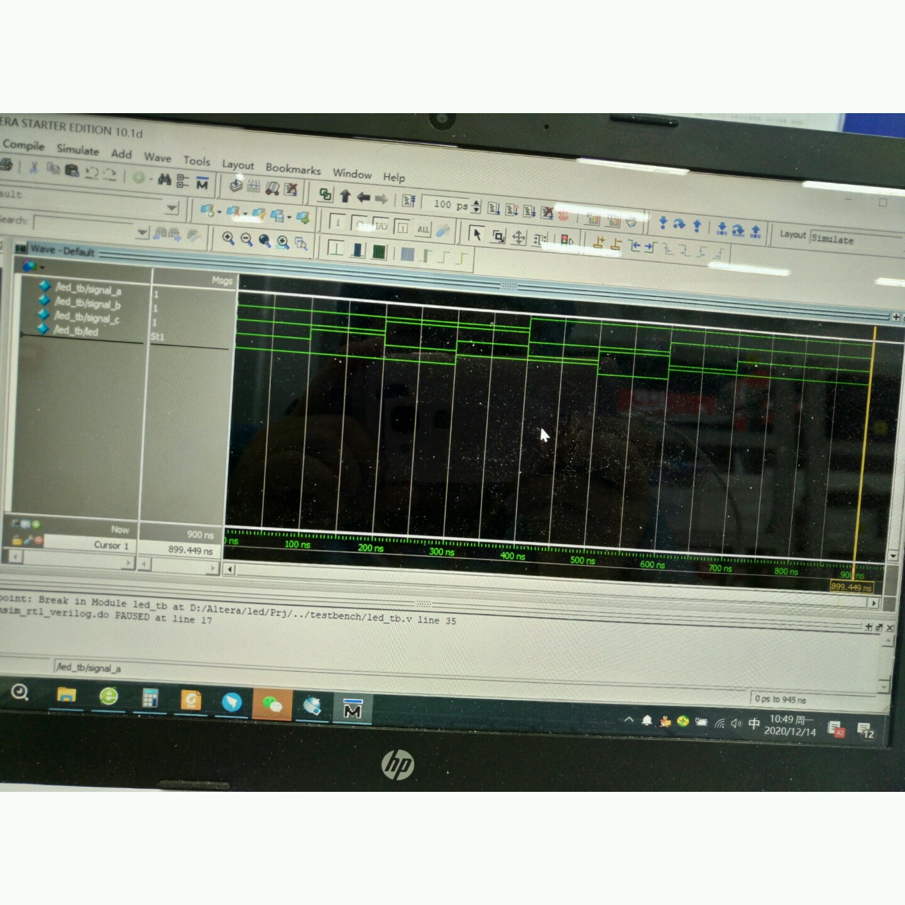This screenshot has height=905, width=905.
Task: Open the Bookmarks menu
Action: tap(293, 168)
